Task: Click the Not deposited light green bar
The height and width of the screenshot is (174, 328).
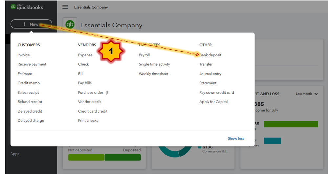Action: pyautogui.click(x=86, y=158)
